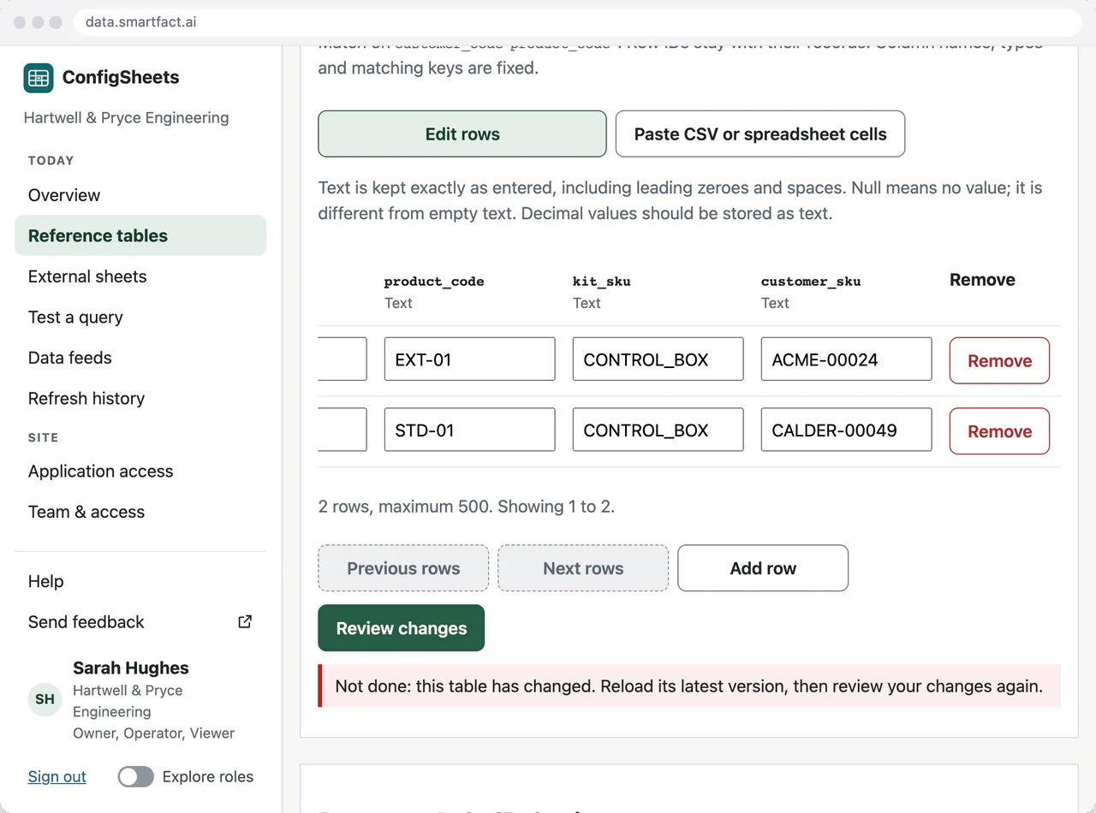
Task: Edit the ACME-00024 customer SKU field
Action: (847, 359)
